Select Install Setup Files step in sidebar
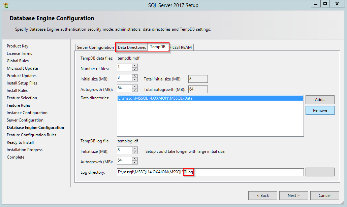347x207 pixels. (22, 83)
